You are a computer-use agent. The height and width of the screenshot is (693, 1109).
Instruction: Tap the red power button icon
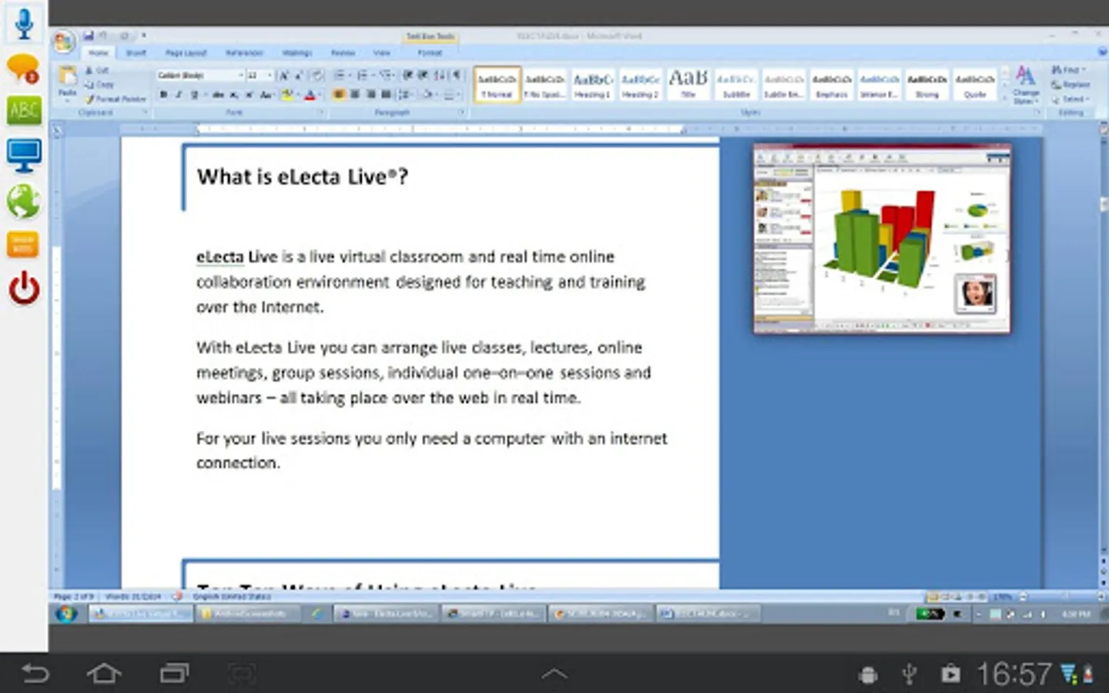coord(24,289)
